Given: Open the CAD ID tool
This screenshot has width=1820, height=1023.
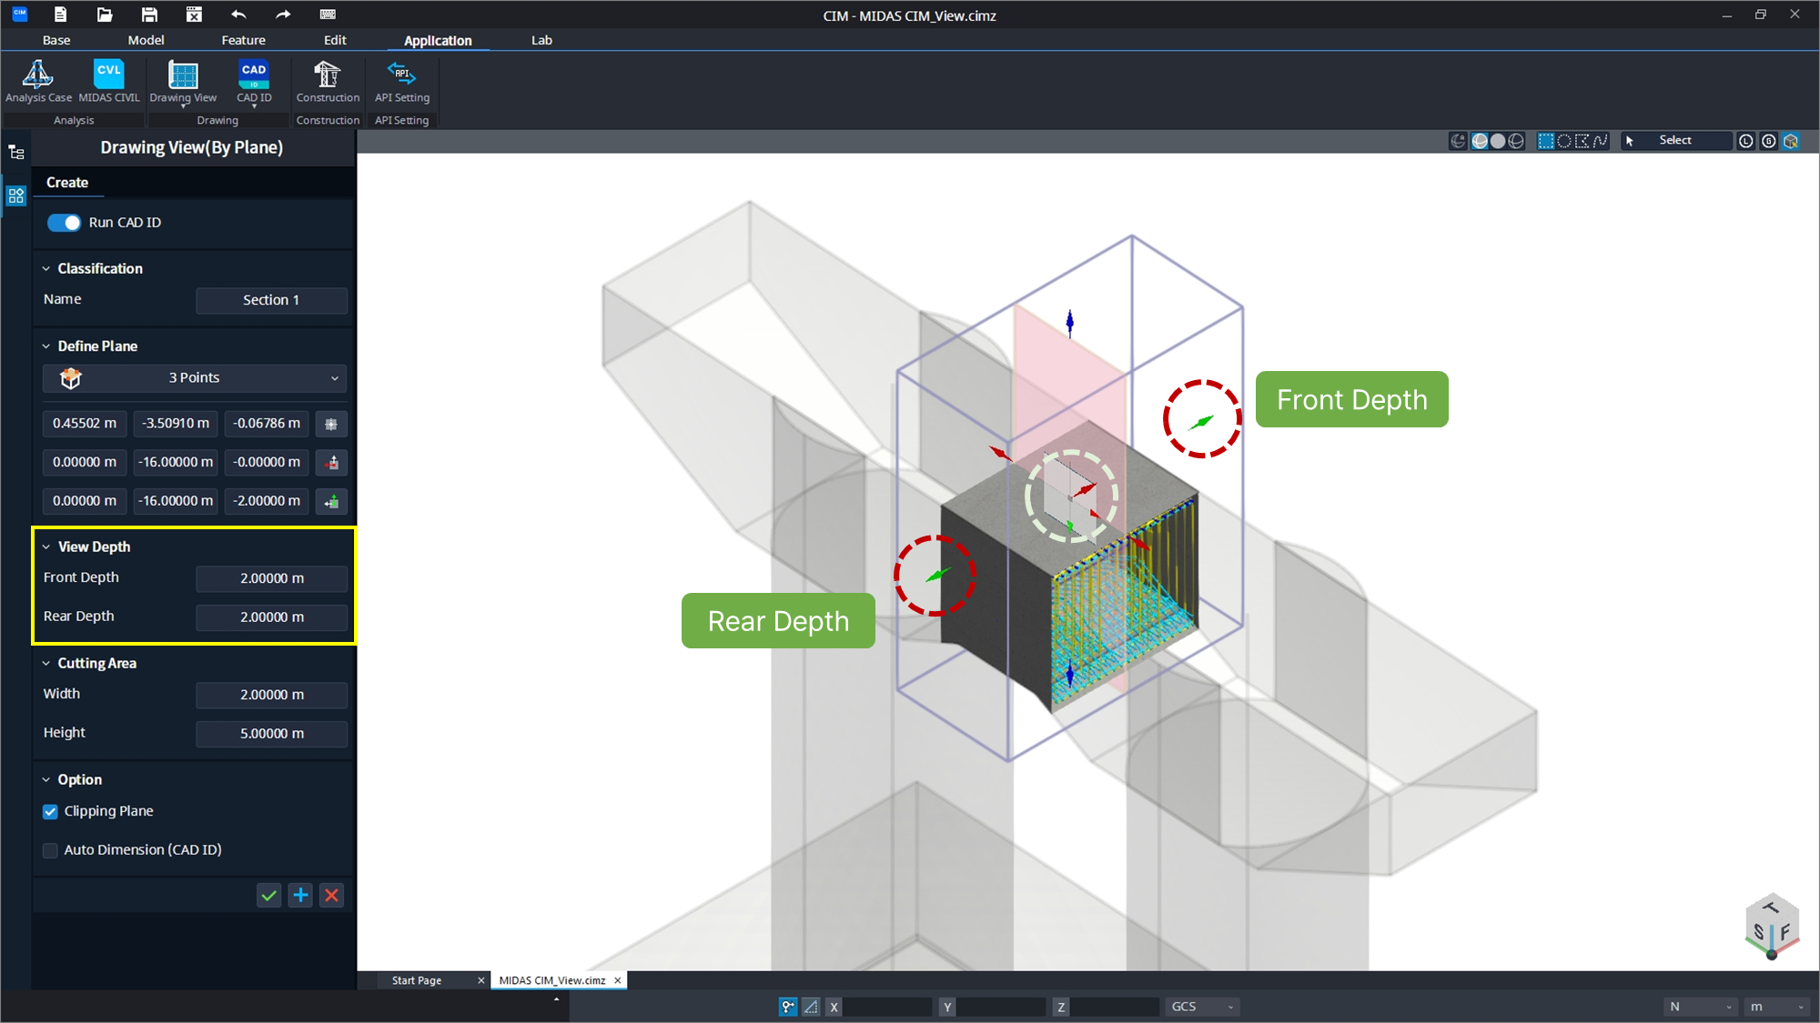Looking at the screenshot, I should coord(254,82).
